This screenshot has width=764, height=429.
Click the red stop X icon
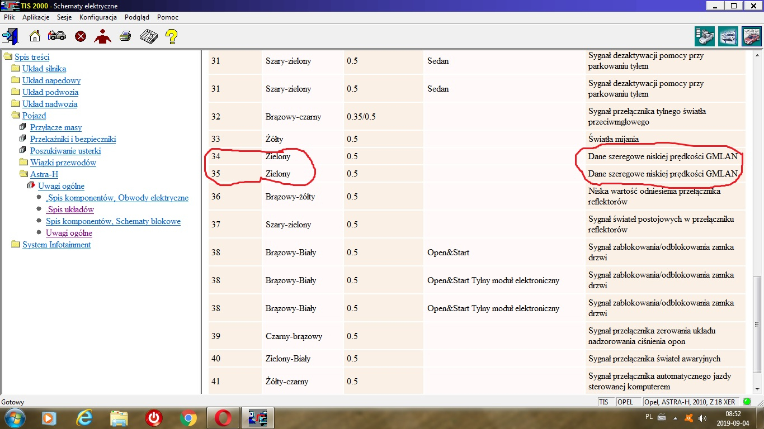pos(81,37)
